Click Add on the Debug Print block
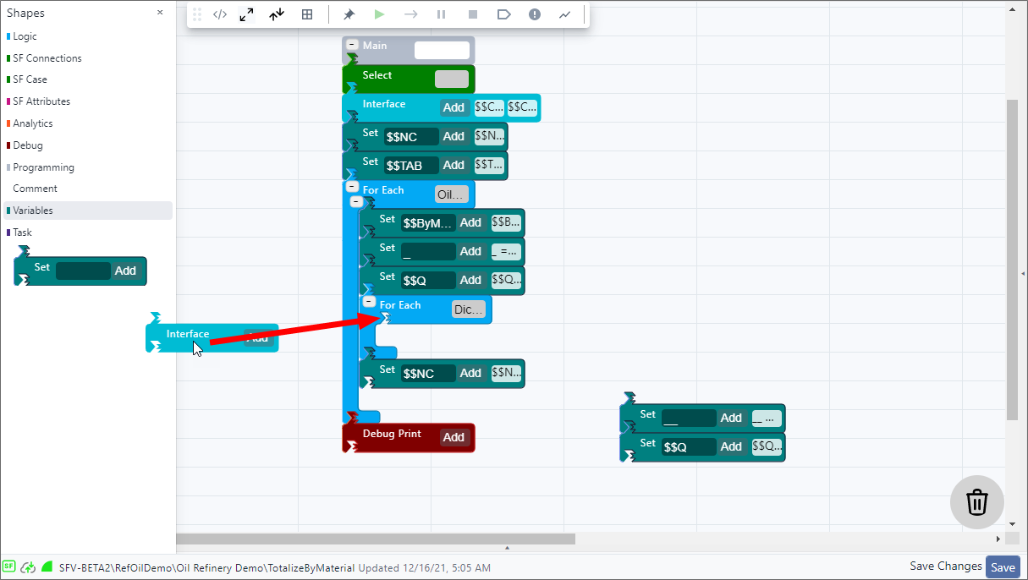The width and height of the screenshot is (1028, 580). click(x=454, y=437)
